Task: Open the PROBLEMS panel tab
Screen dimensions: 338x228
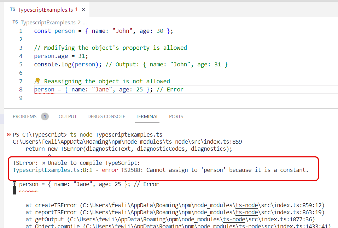Action: coord(25,116)
